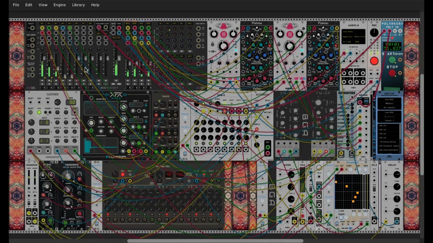Click the top-left orange NoteSeq16 grid note
Image resolution: width=433 pixels, height=243 pixels.
(336, 182)
